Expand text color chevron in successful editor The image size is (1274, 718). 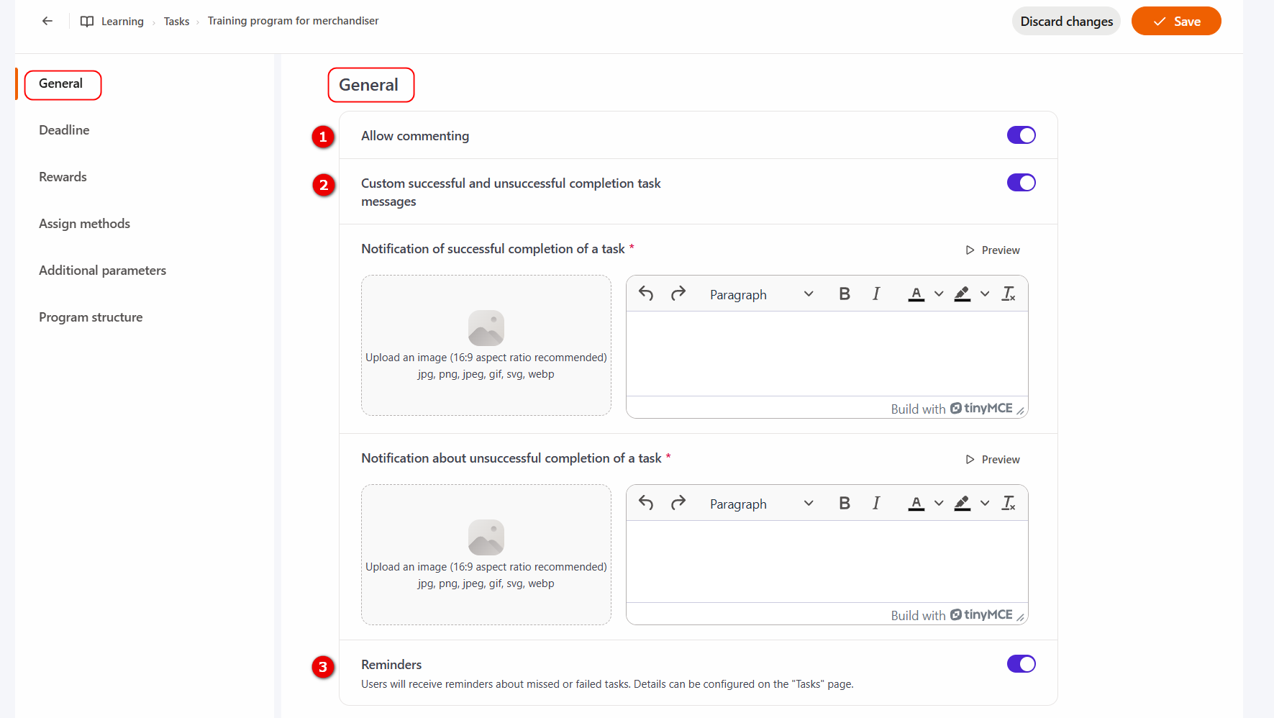pos(939,294)
